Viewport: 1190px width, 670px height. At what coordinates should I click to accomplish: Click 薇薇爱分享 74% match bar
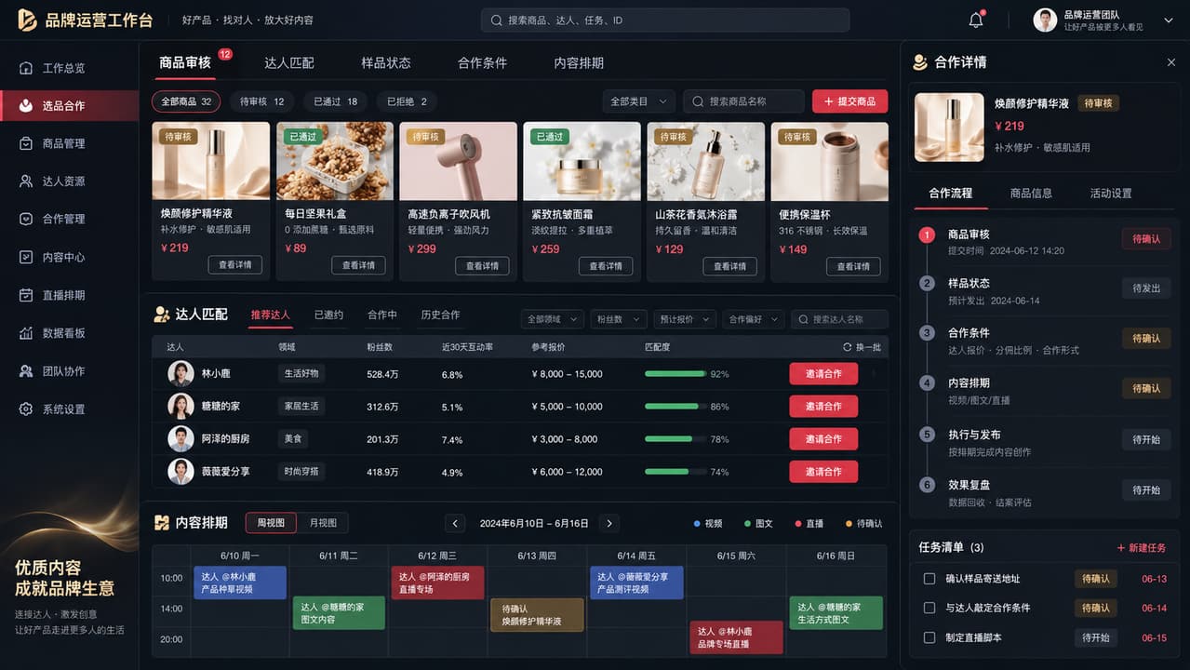[x=675, y=472]
